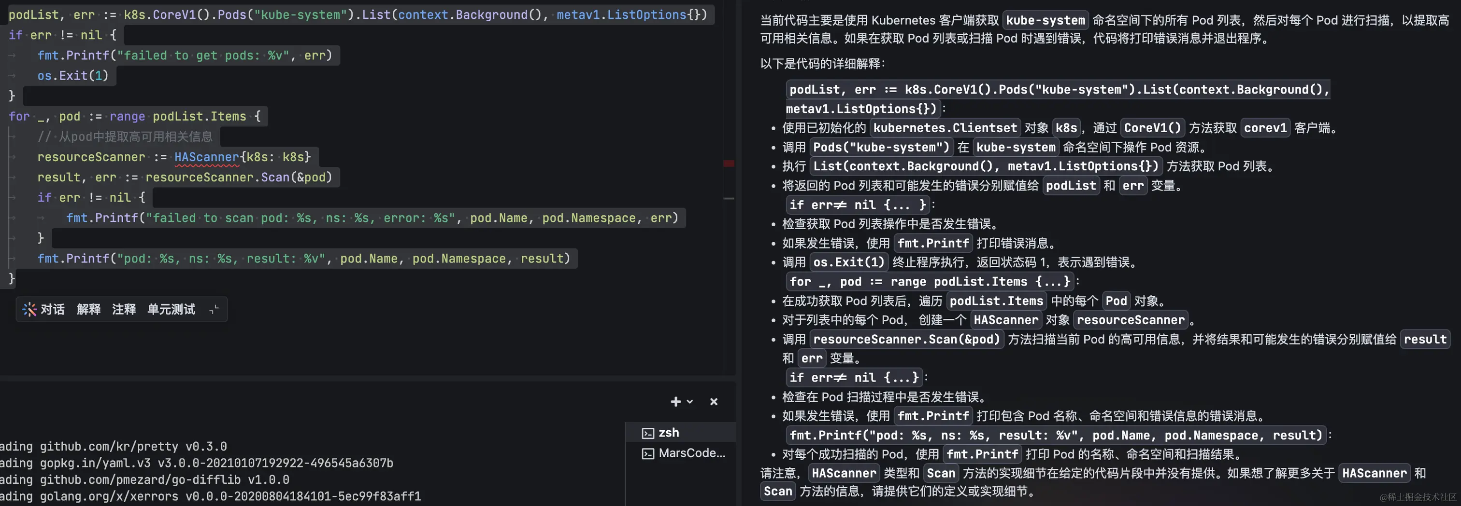The width and height of the screenshot is (1461, 506).
Task: Click the resourceScanner chip after HAScanner 对象
Action: tap(1131, 320)
